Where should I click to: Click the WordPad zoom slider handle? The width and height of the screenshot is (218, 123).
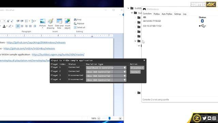[110, 118]
